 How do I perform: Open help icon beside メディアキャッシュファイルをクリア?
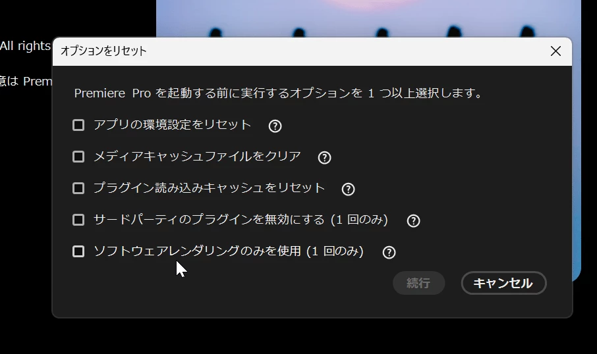[x=324, y=157]
